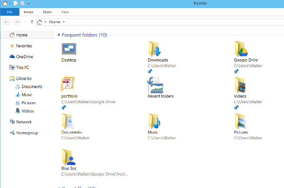The height and width of the screenshot is (188, 284).
Task: Expand the chevron after Home in address bar
Action: 64,22
